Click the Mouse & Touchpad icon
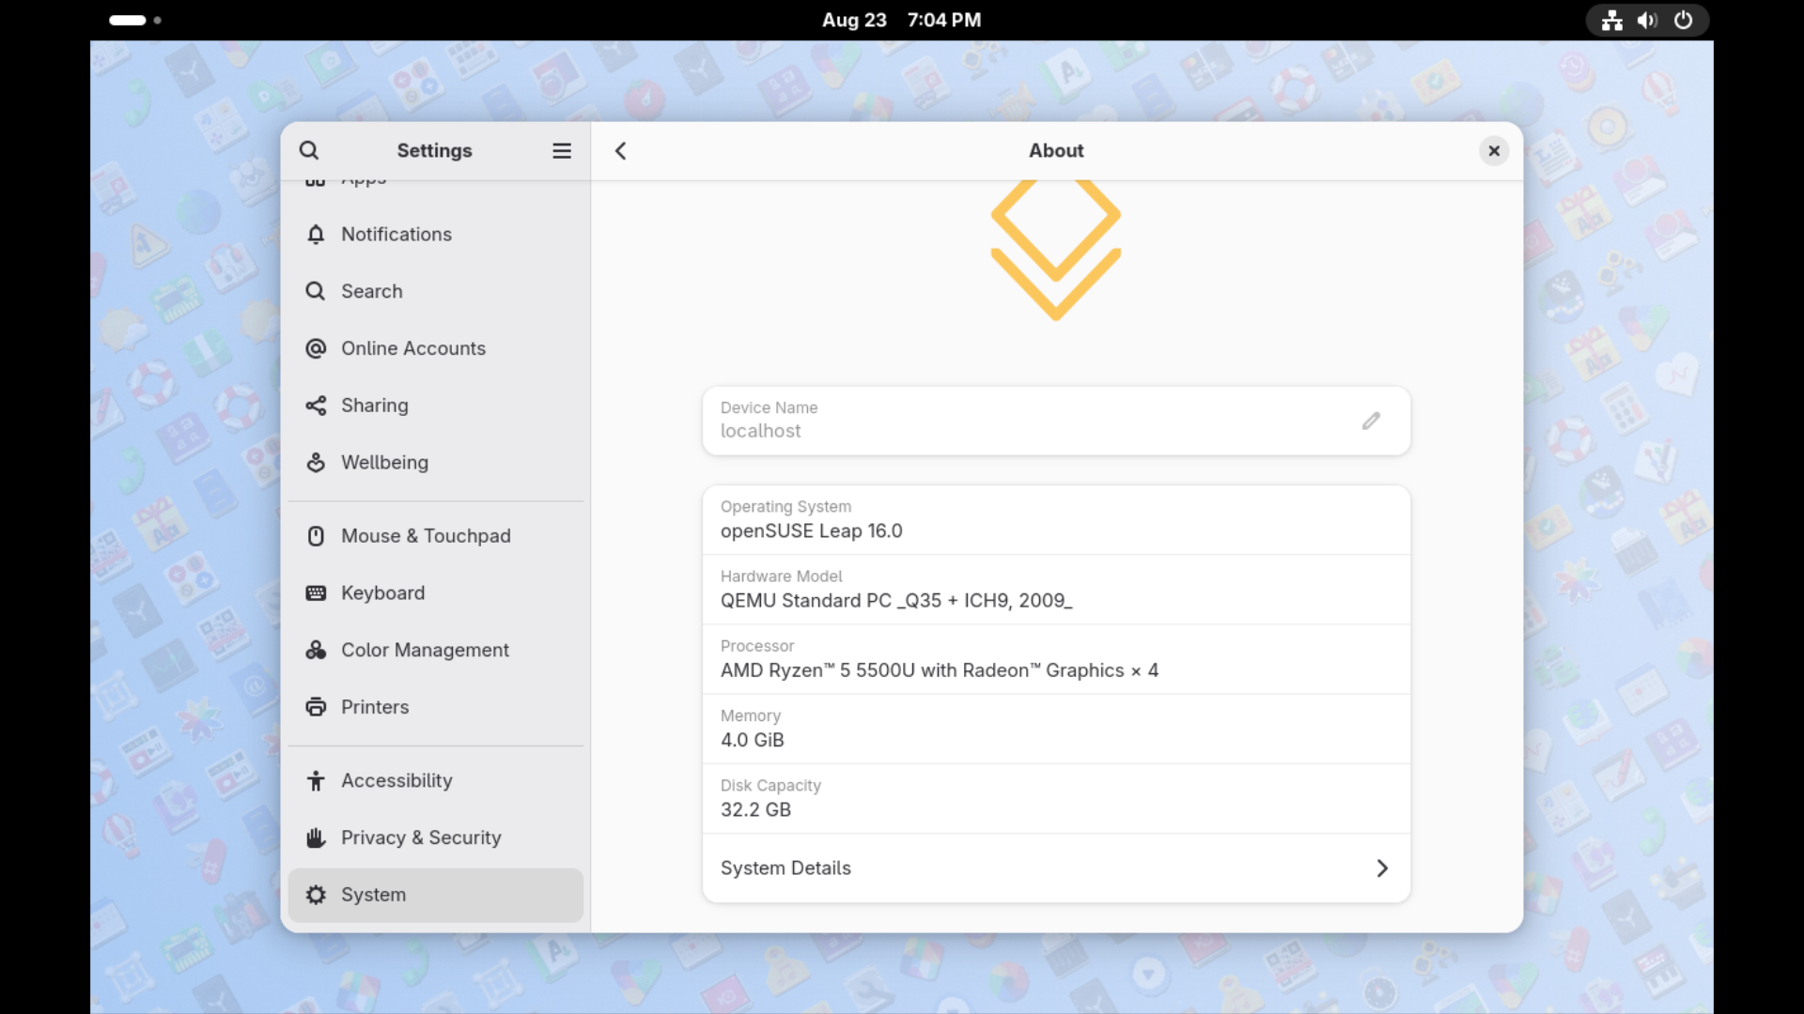This screenshot has width=1804, height=1014. click(316, 536)
